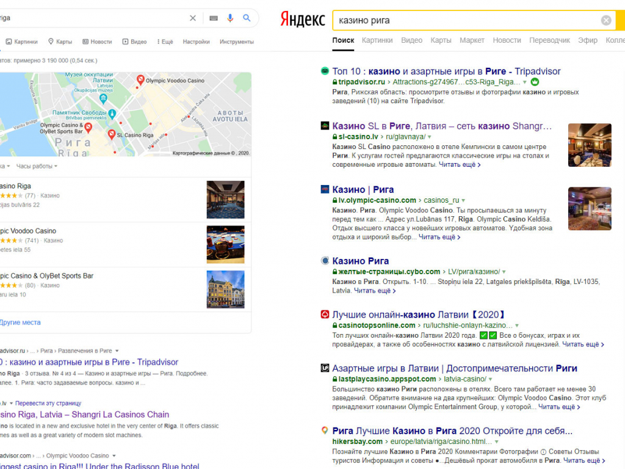
Task: Click the Yandex logo
Action: [302, 20]
